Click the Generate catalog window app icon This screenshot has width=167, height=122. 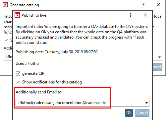point(5,5)
